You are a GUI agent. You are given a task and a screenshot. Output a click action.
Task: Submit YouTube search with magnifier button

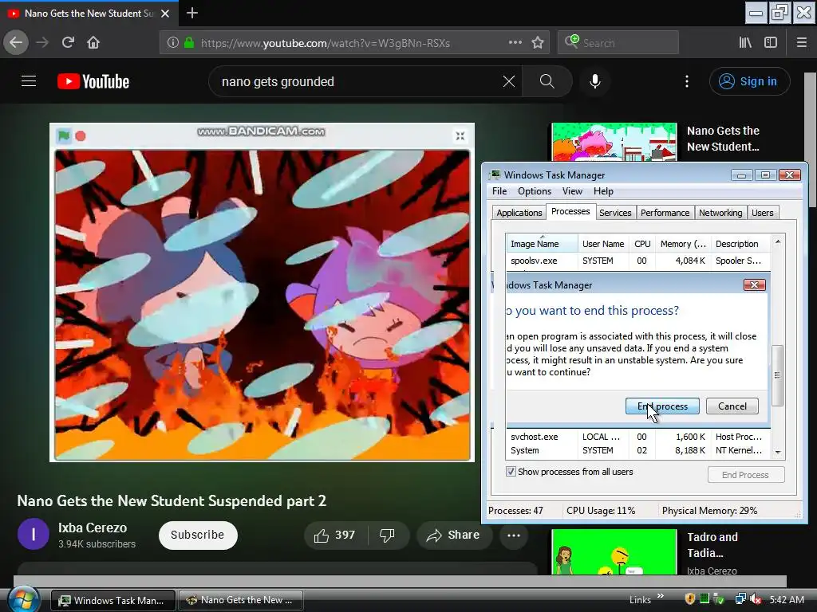pyautogui.click(x=547, y=81)
